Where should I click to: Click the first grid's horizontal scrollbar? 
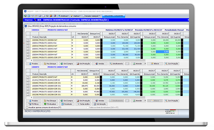coord(89,60)
